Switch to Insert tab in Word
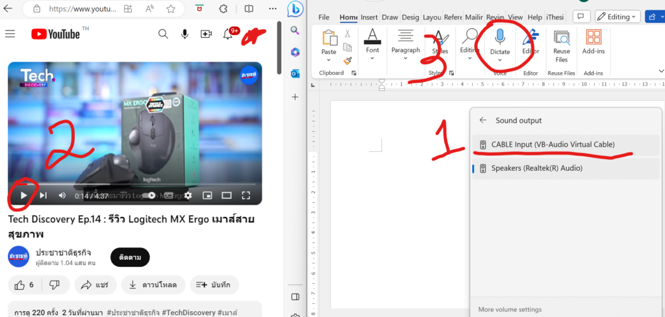Image resolution: width=665 pixels, height=317 pixels. point(370,17)
